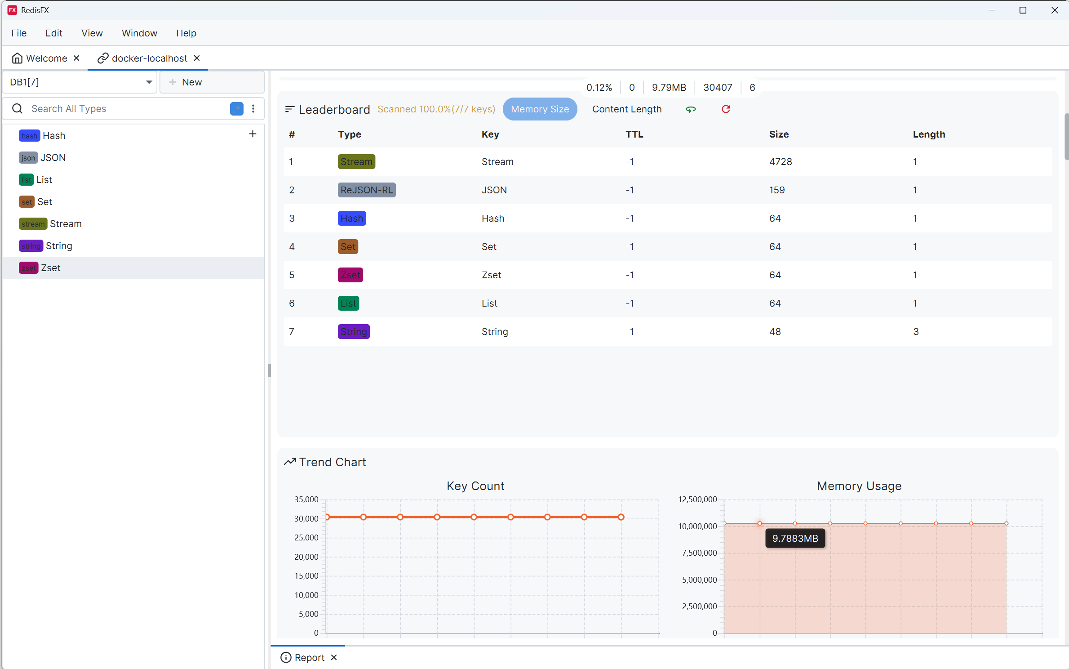Open the DB1[7] database dropdown
Screen dimensions: 1069x669
80,82
